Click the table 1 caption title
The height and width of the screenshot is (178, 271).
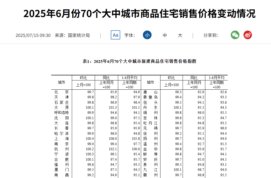coord(139,61)
